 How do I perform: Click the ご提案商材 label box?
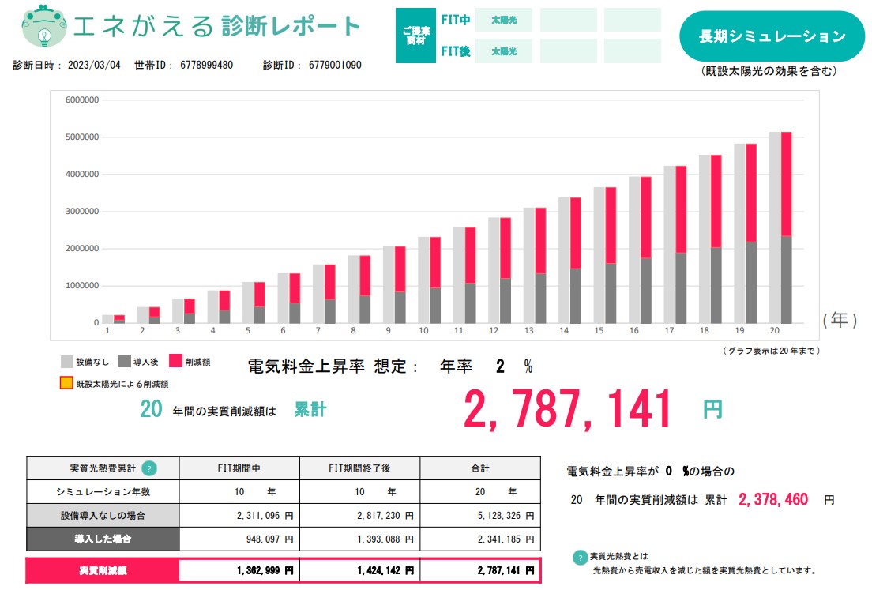point(415,36)
